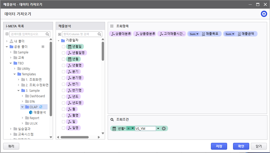The width and height of the screenshot is (270, 153).
Task: Click search magnifier in i-META 목록 box
Action: click(x=47, y=34)
